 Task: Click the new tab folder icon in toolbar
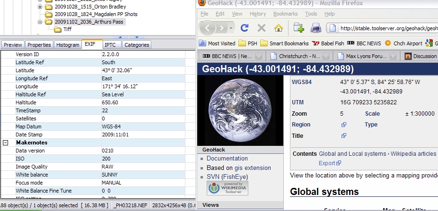coord(298,28)
